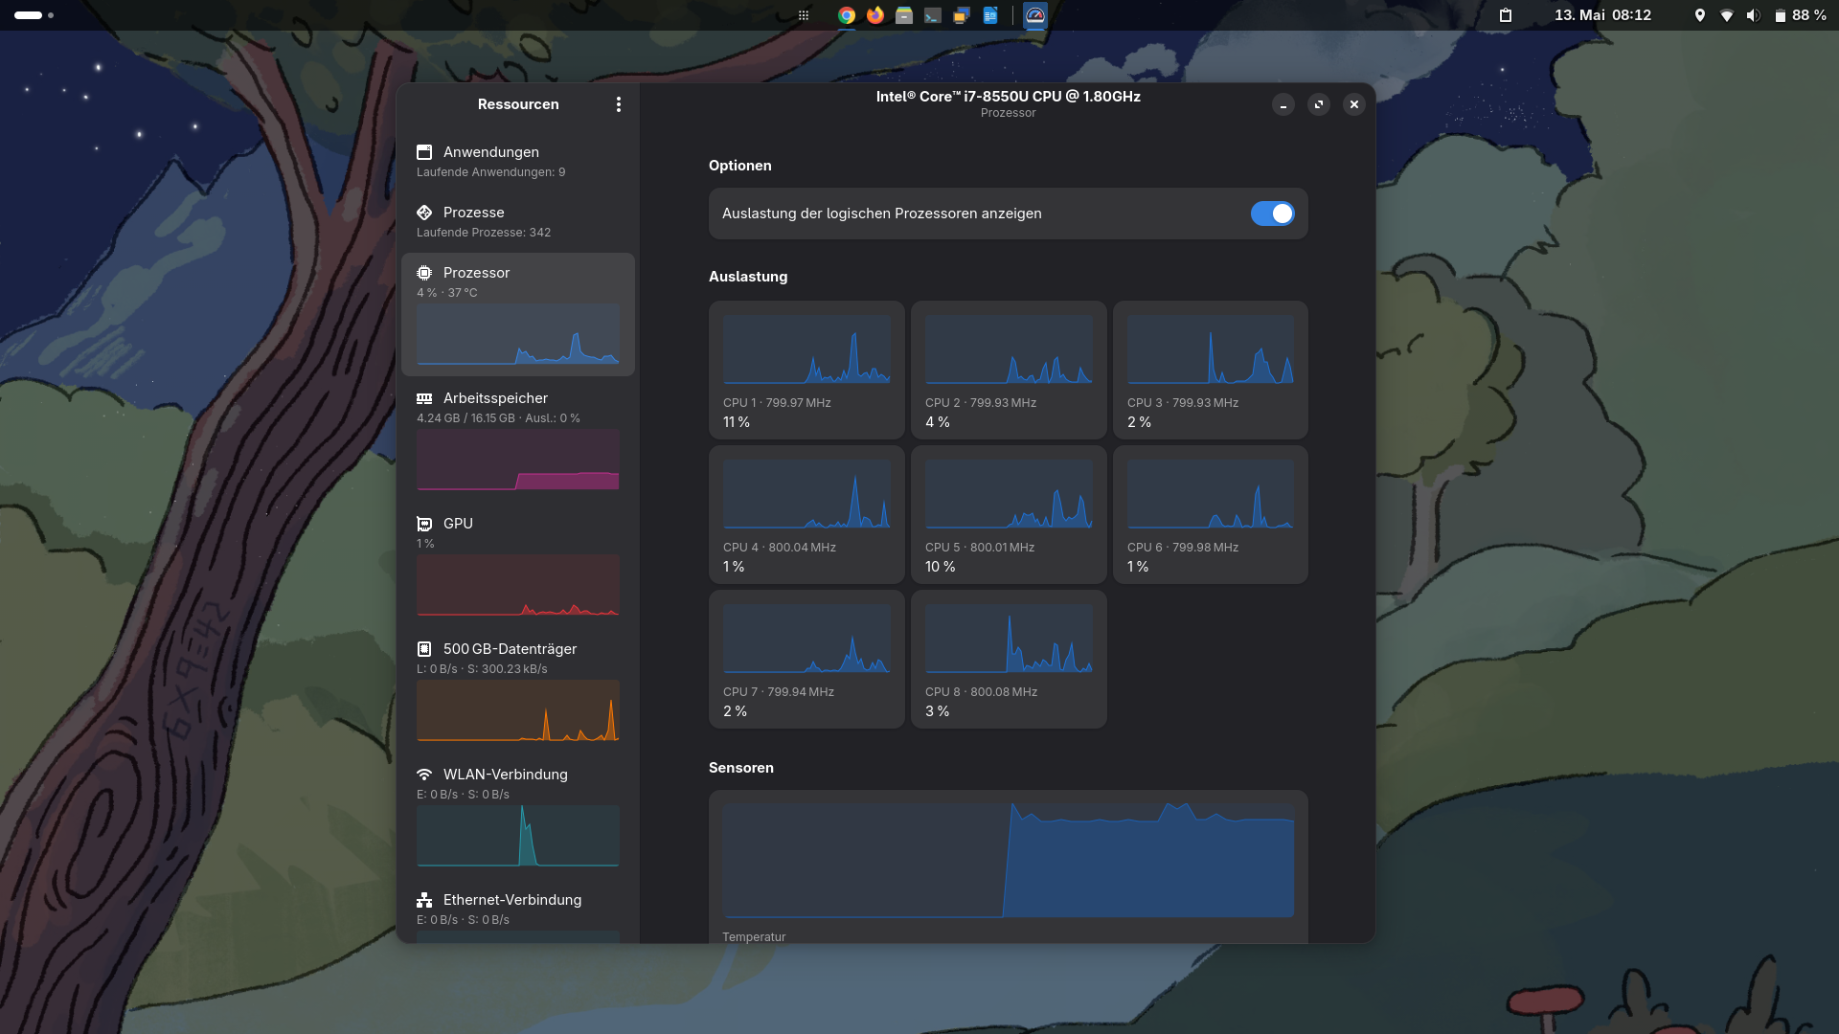Image resolution: width=1839 pixels, height=1034 pixels.
Task: Open the terminal from the top dock
Action: pos(932,15)
